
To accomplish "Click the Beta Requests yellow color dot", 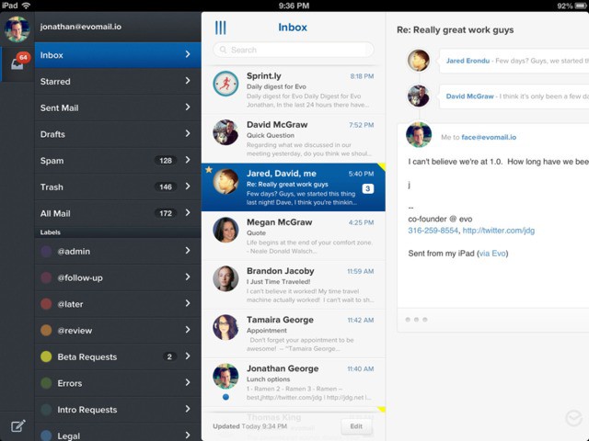I will point(46,356).
